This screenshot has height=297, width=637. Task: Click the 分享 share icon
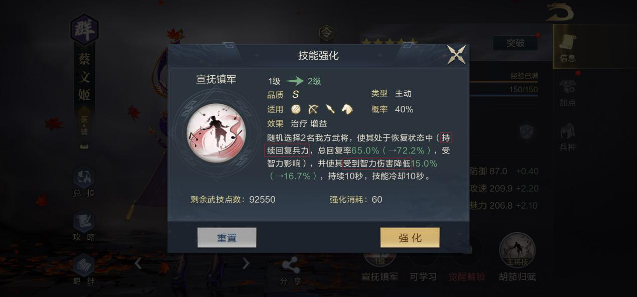tap(291, 271)
